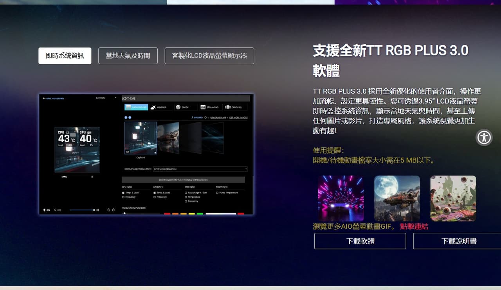Click the pencil edit icon beside SYNC
Screen dimensions: 501x290
(x=92, y=177)
